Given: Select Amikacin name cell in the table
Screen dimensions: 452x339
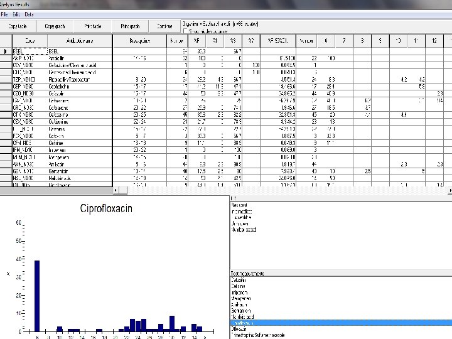Looking at the screenshot, I should tap(80, 164).
